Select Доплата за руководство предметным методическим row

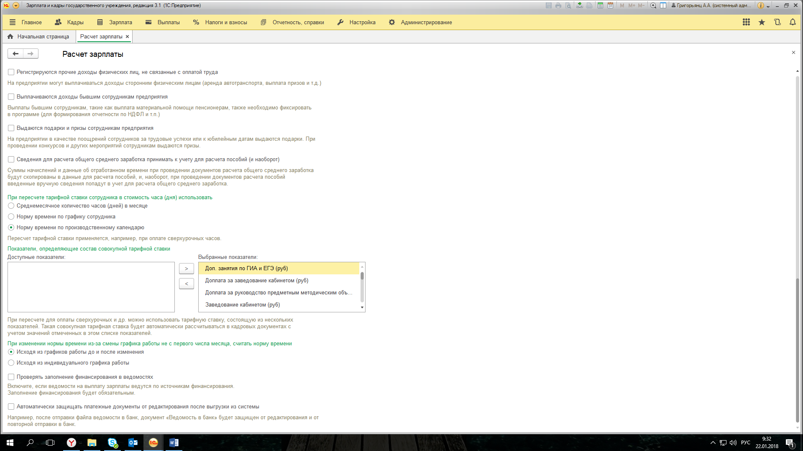[279, 293]
